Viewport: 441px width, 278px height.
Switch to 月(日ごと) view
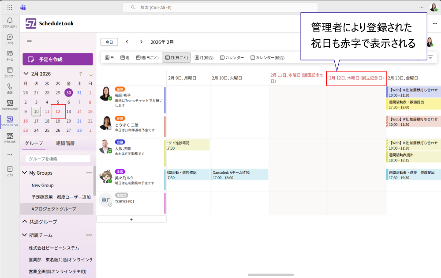tap(176, 57)
